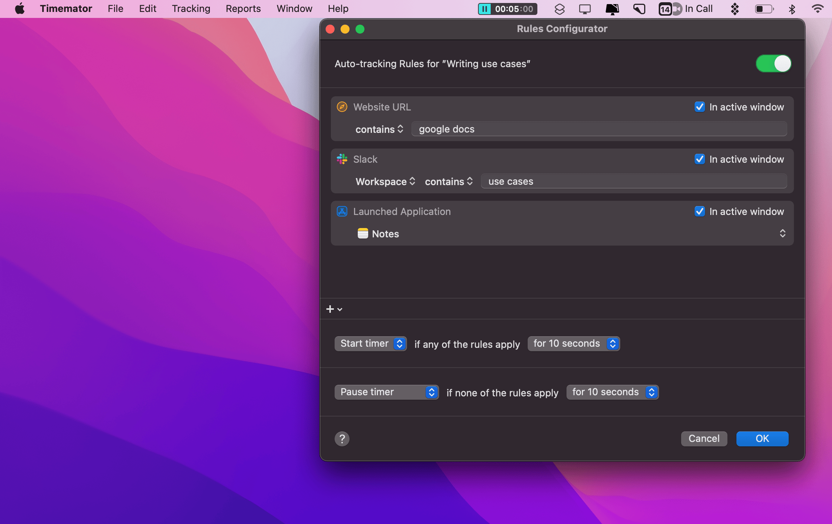Click the Timemator 00:05:00 timer in menu bar
Screen dimensions: 832x524
507,9
